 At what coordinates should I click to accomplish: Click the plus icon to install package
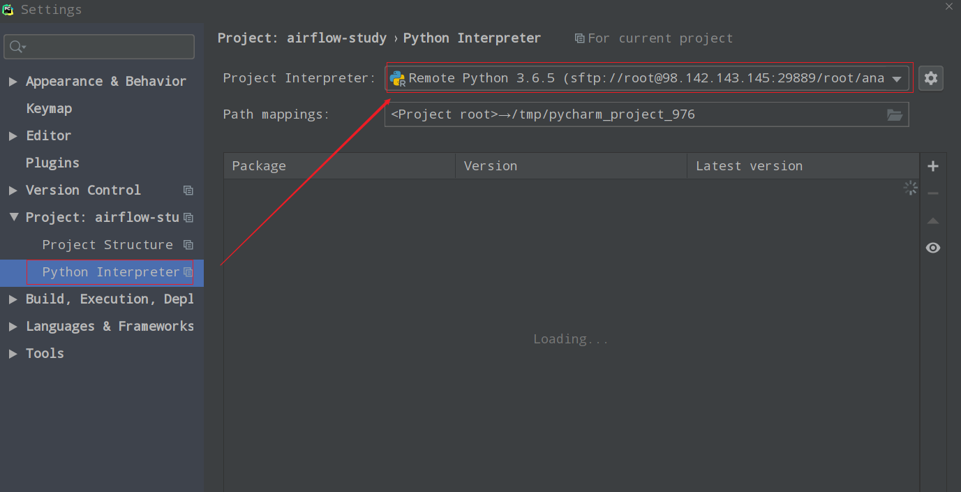pos(933,166)
